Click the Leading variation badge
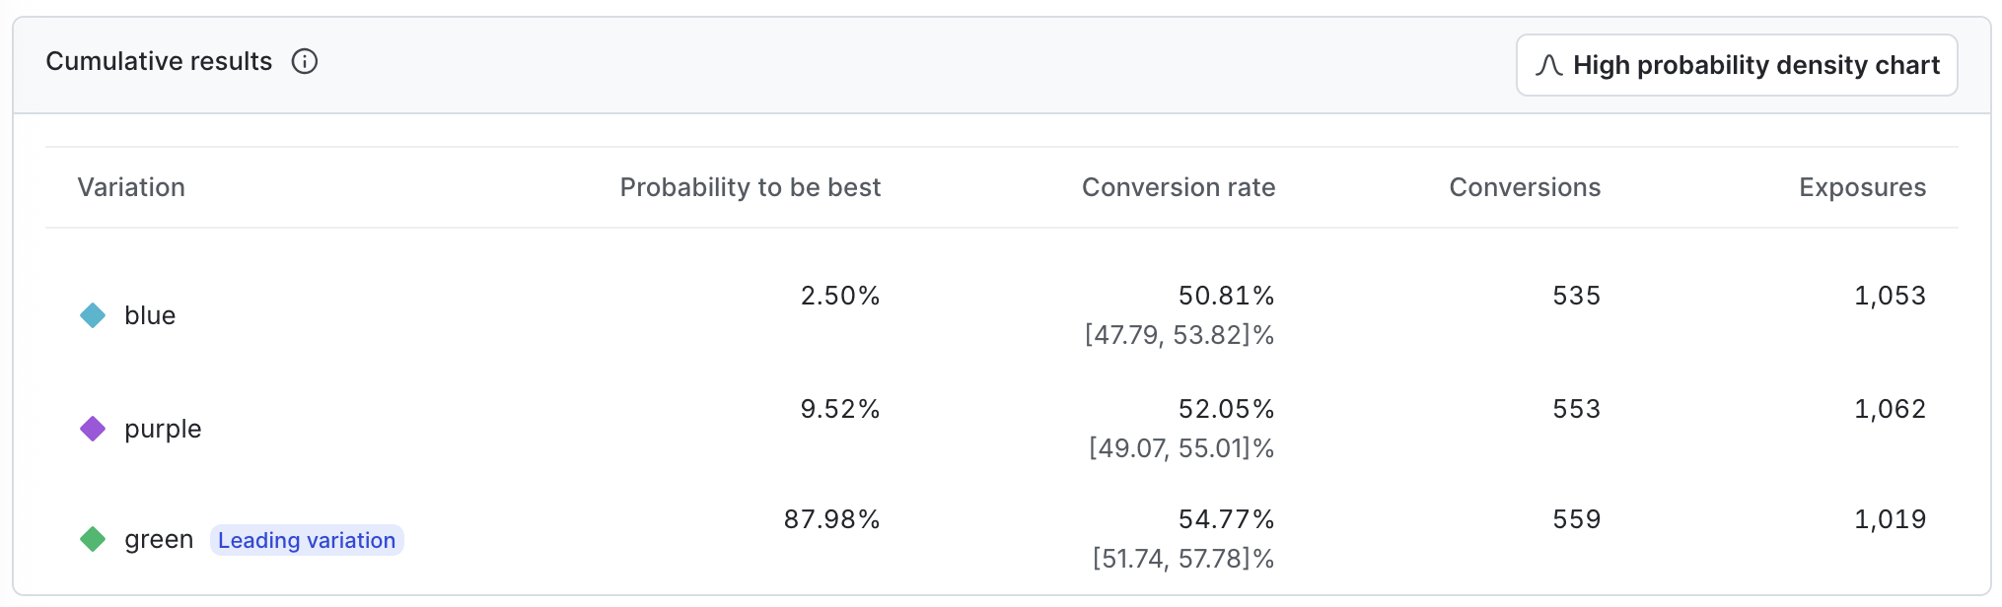Viewport: 2002px width, 607px height. coord(307,540)
